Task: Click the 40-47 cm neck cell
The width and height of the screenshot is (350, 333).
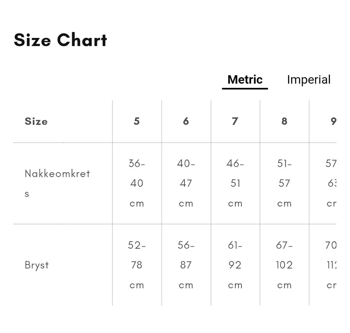Action: [186, 183]
